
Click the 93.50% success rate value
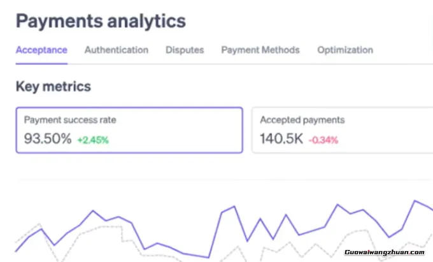pos(48,138)
